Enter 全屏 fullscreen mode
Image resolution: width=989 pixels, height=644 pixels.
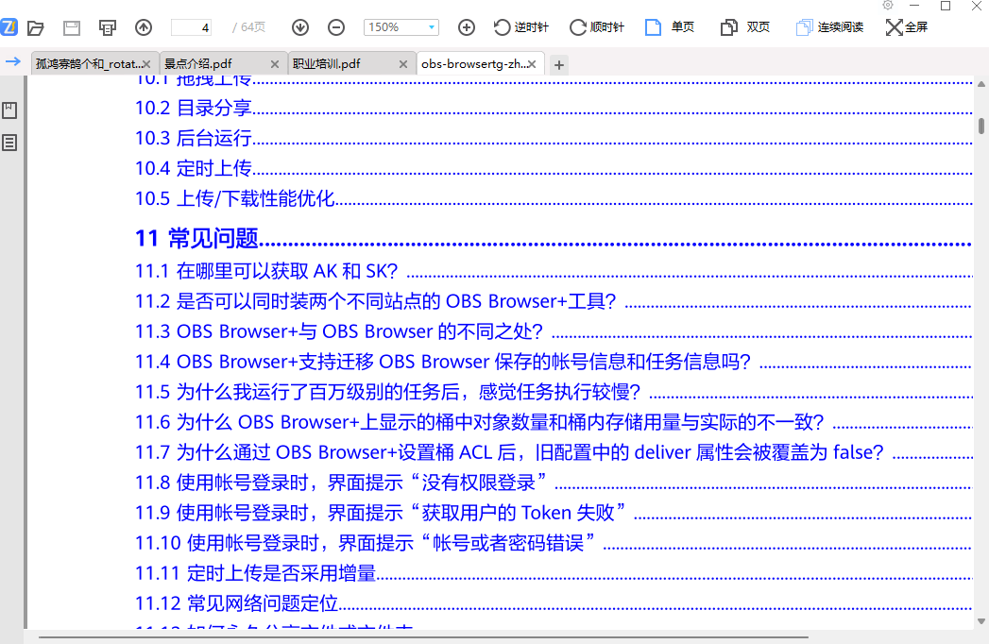907,27
